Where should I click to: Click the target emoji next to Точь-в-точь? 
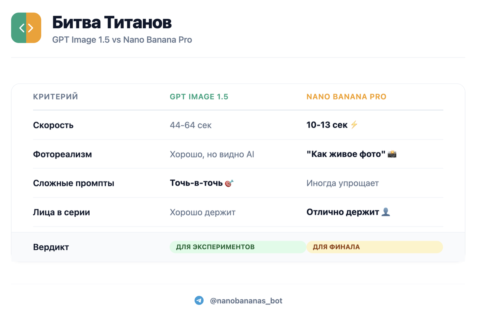tap(229, 183)
